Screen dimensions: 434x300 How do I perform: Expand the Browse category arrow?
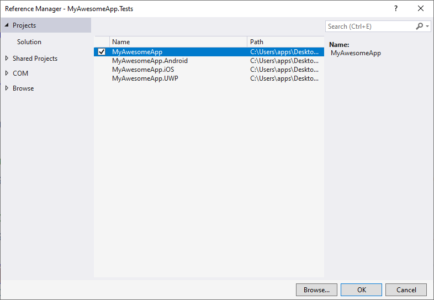pyautogui.click(x=7, y=88)
